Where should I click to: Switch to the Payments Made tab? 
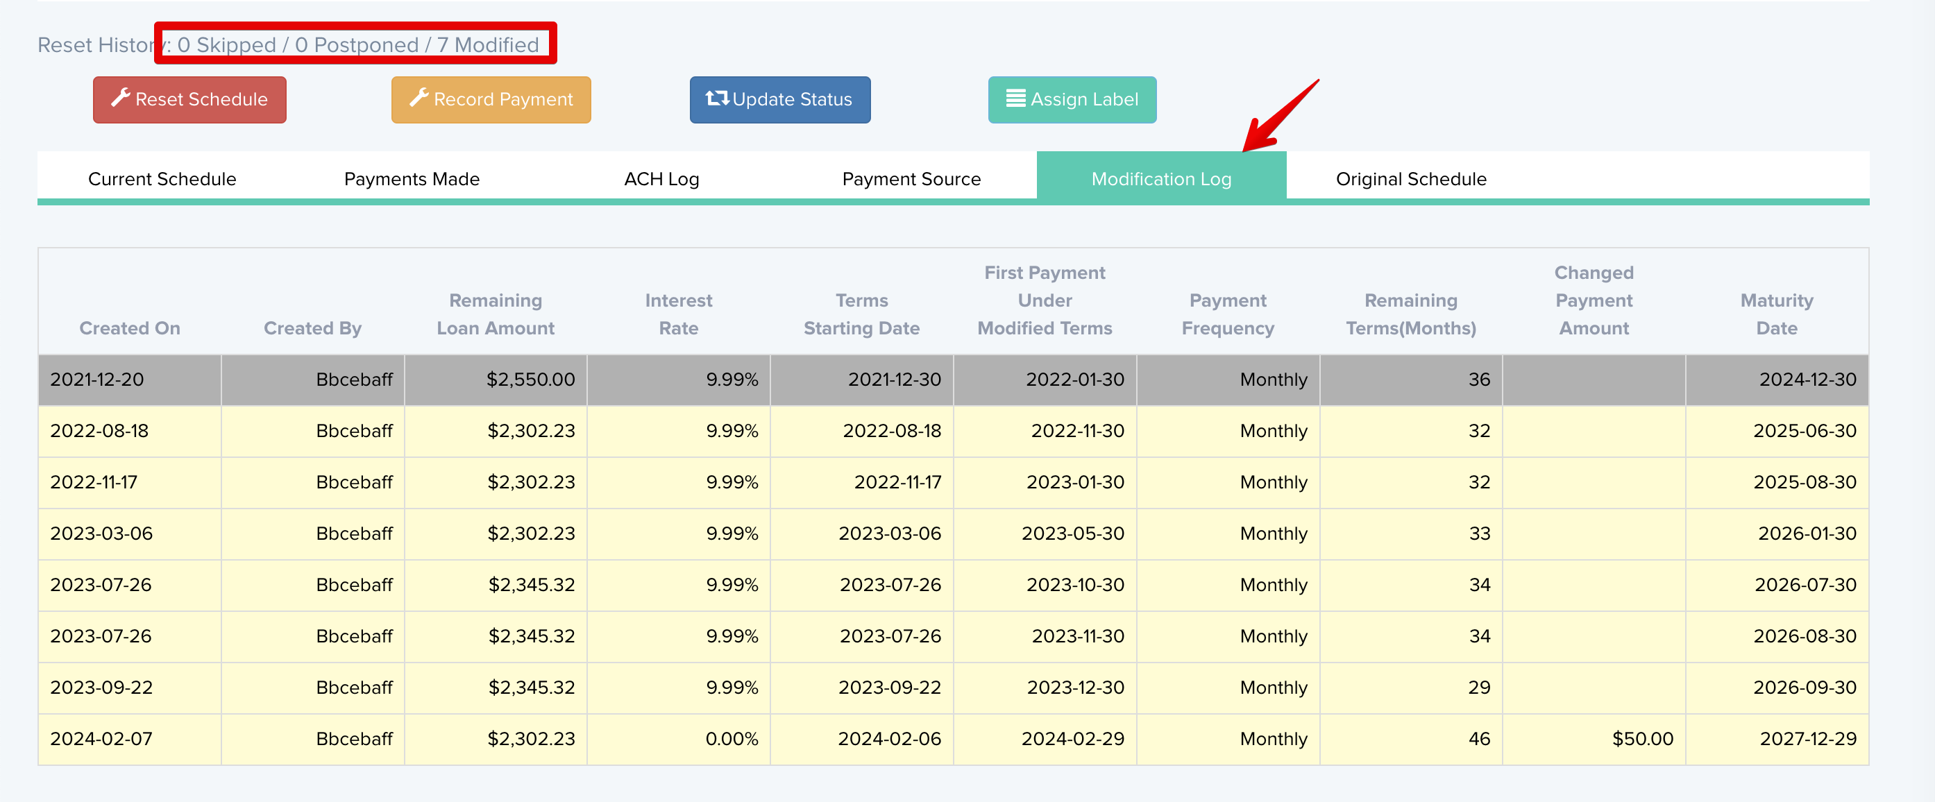pyautogui.click(x=411, y=179)
